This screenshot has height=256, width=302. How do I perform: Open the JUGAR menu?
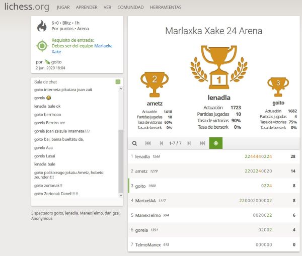[63, 8]
